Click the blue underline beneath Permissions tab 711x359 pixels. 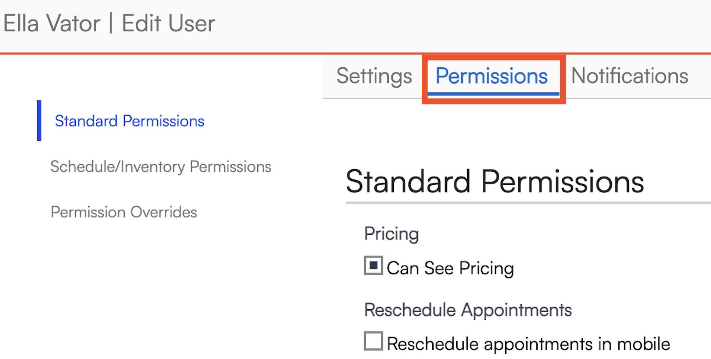coord(493,94)
